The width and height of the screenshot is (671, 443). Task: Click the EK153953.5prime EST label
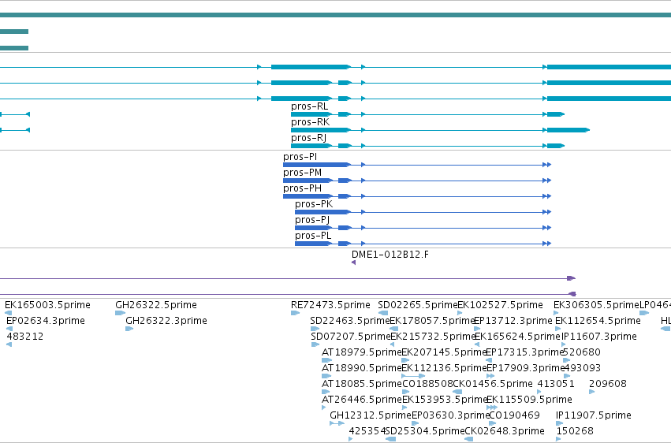point(445,400)
